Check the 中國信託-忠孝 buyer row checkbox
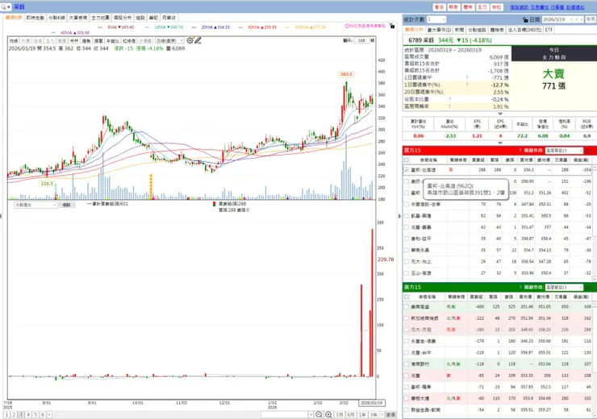 407,204
